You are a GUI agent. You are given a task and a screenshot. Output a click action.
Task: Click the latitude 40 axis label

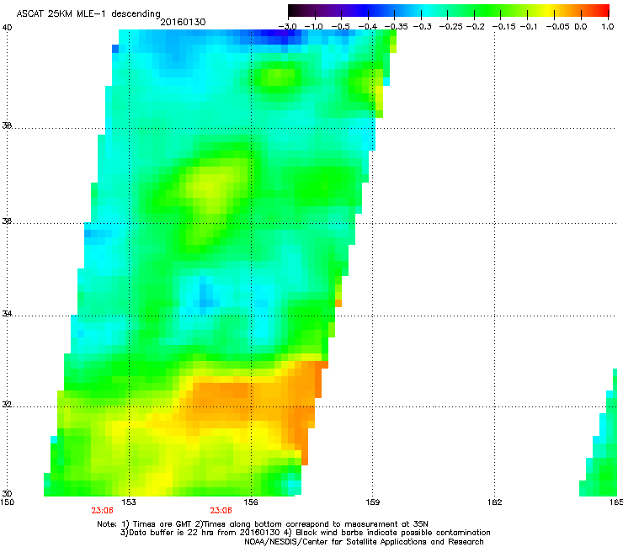[7, 28]
